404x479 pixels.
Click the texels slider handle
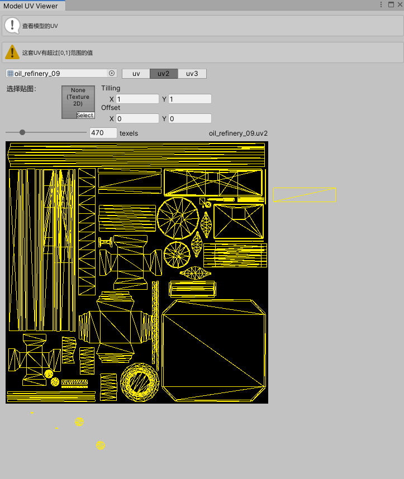click(x=22, y=132)
